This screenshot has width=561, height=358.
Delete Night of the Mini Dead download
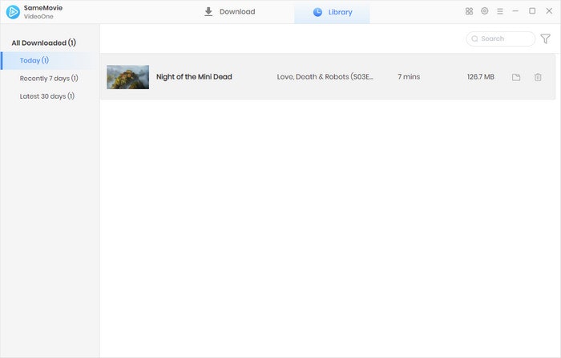click(538, 77)
